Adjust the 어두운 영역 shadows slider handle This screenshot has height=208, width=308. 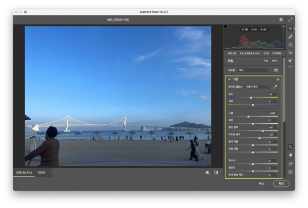(259, 138)
